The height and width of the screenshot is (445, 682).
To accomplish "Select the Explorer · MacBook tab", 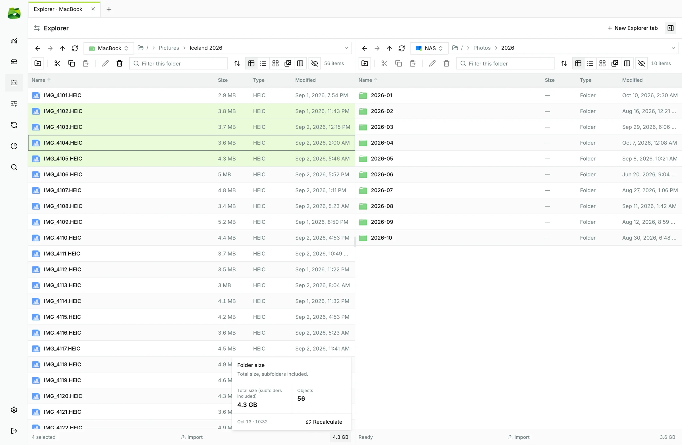I will (64, 9).
